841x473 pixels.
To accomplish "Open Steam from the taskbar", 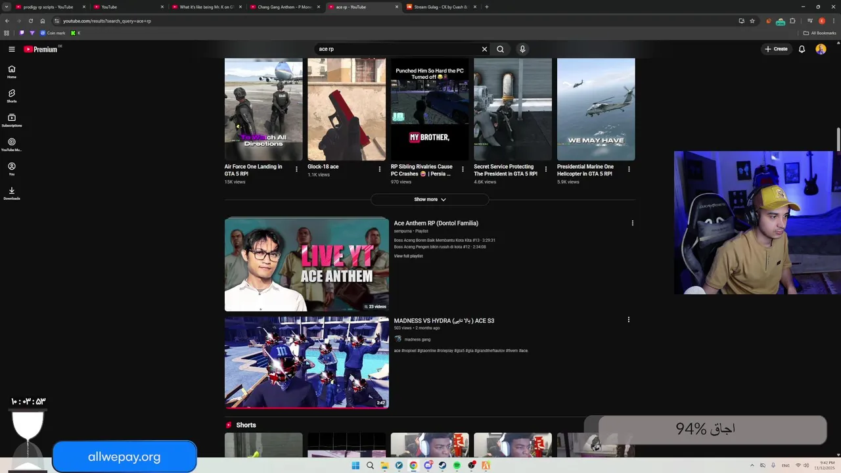I will (x=442, y=465).
